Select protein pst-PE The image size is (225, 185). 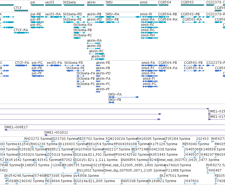[38, 71]
